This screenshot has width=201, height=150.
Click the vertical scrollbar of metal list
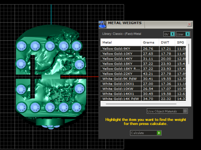pyautogui.click(x=189, y=54)
